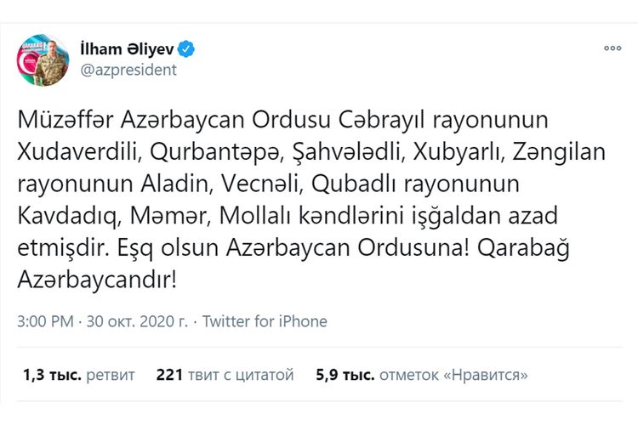This screenshot has width=638, height=425.
Task: Click the blue verified badge icon
Action: point(186,49)
